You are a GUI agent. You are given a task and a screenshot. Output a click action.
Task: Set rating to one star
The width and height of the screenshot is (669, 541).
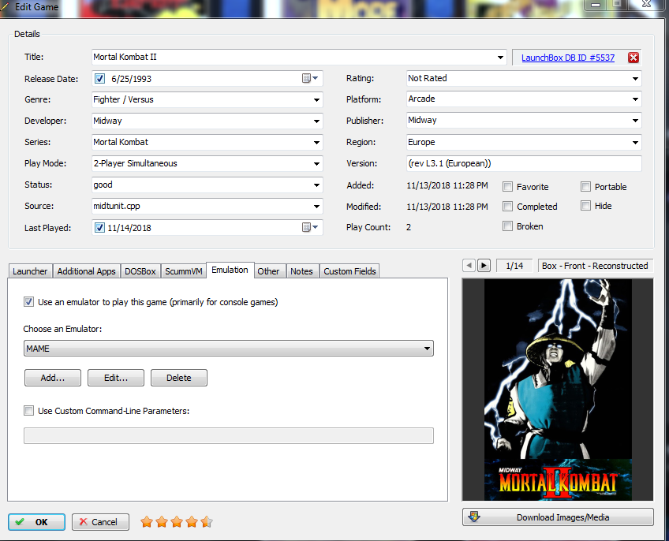(147, 521)
